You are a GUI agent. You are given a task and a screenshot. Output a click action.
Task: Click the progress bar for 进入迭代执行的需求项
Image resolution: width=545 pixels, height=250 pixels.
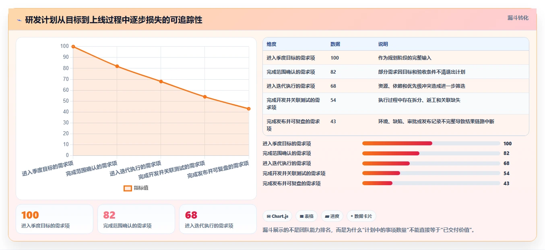click(431, 163)
